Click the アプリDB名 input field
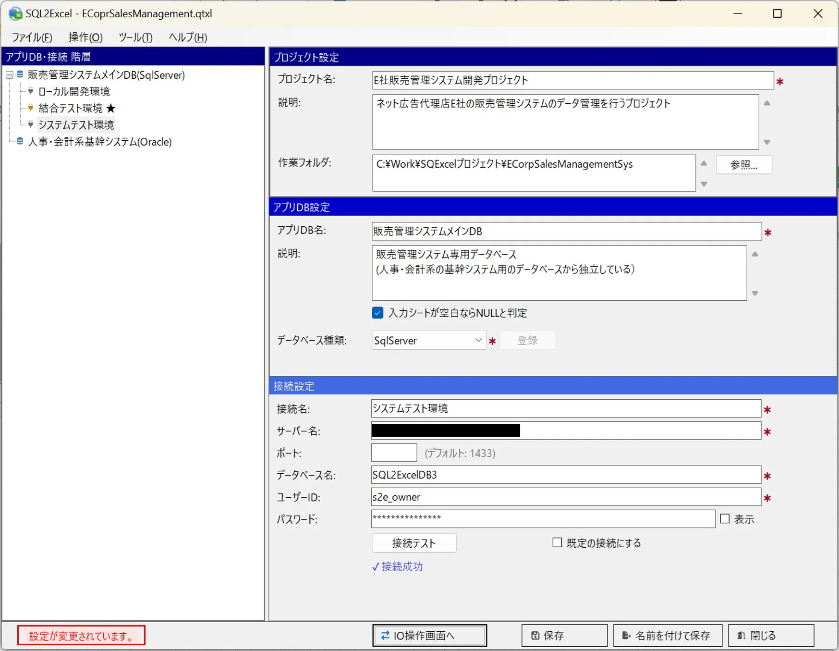The image size is (839, 651). pyautogui.click(x=567, y=231)
